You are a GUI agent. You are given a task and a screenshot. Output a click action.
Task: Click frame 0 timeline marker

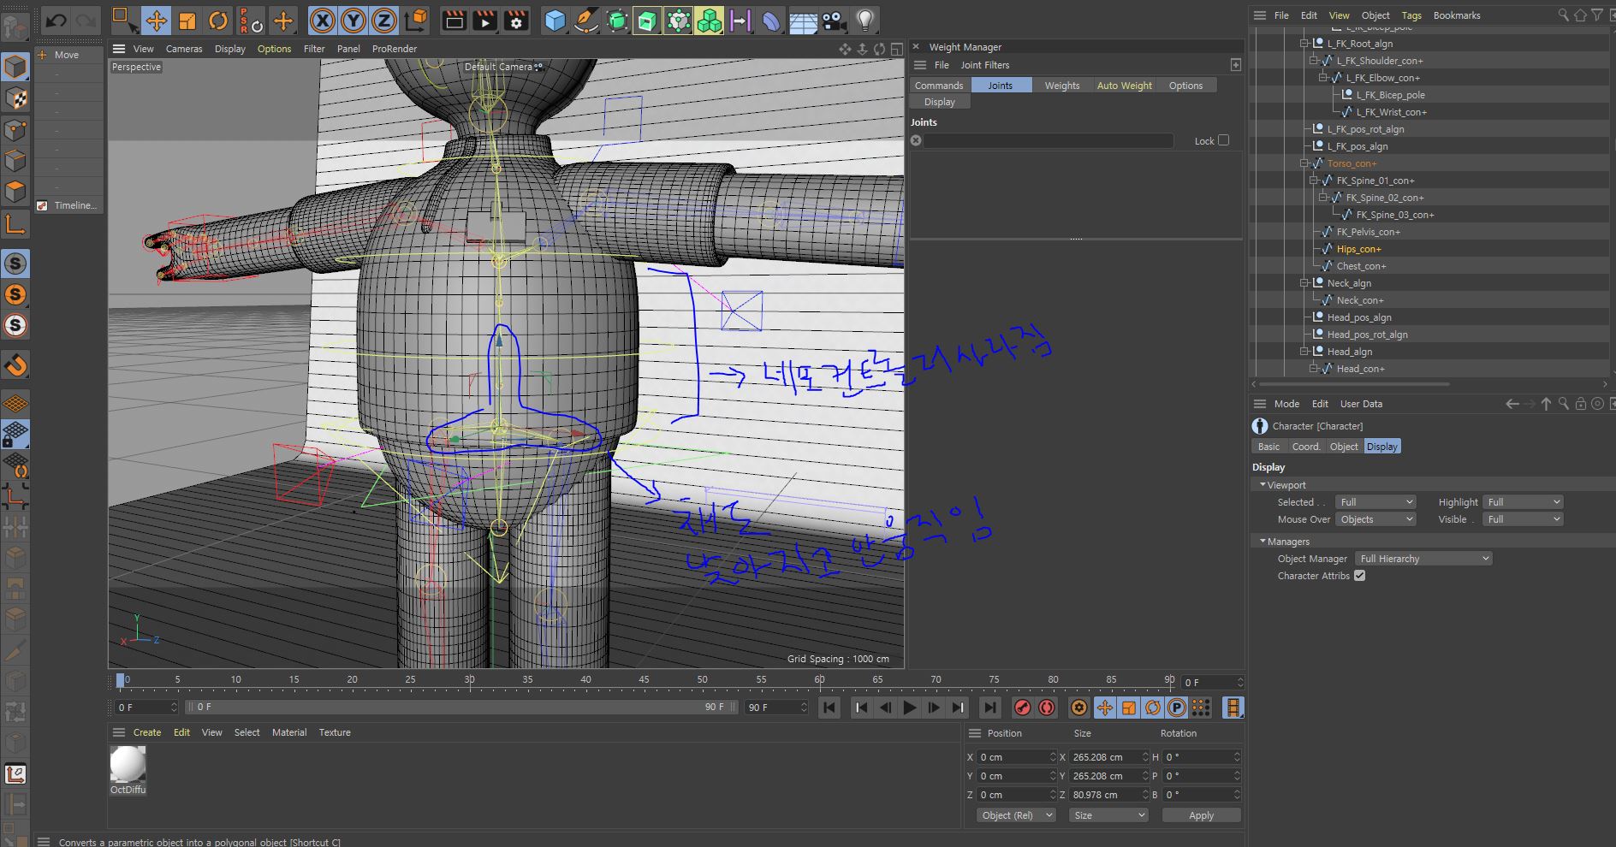click(x=120, y=681)
